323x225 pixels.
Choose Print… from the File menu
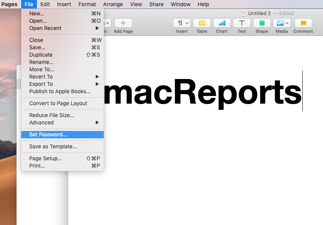pyautogui.click(x=62, y=166)
